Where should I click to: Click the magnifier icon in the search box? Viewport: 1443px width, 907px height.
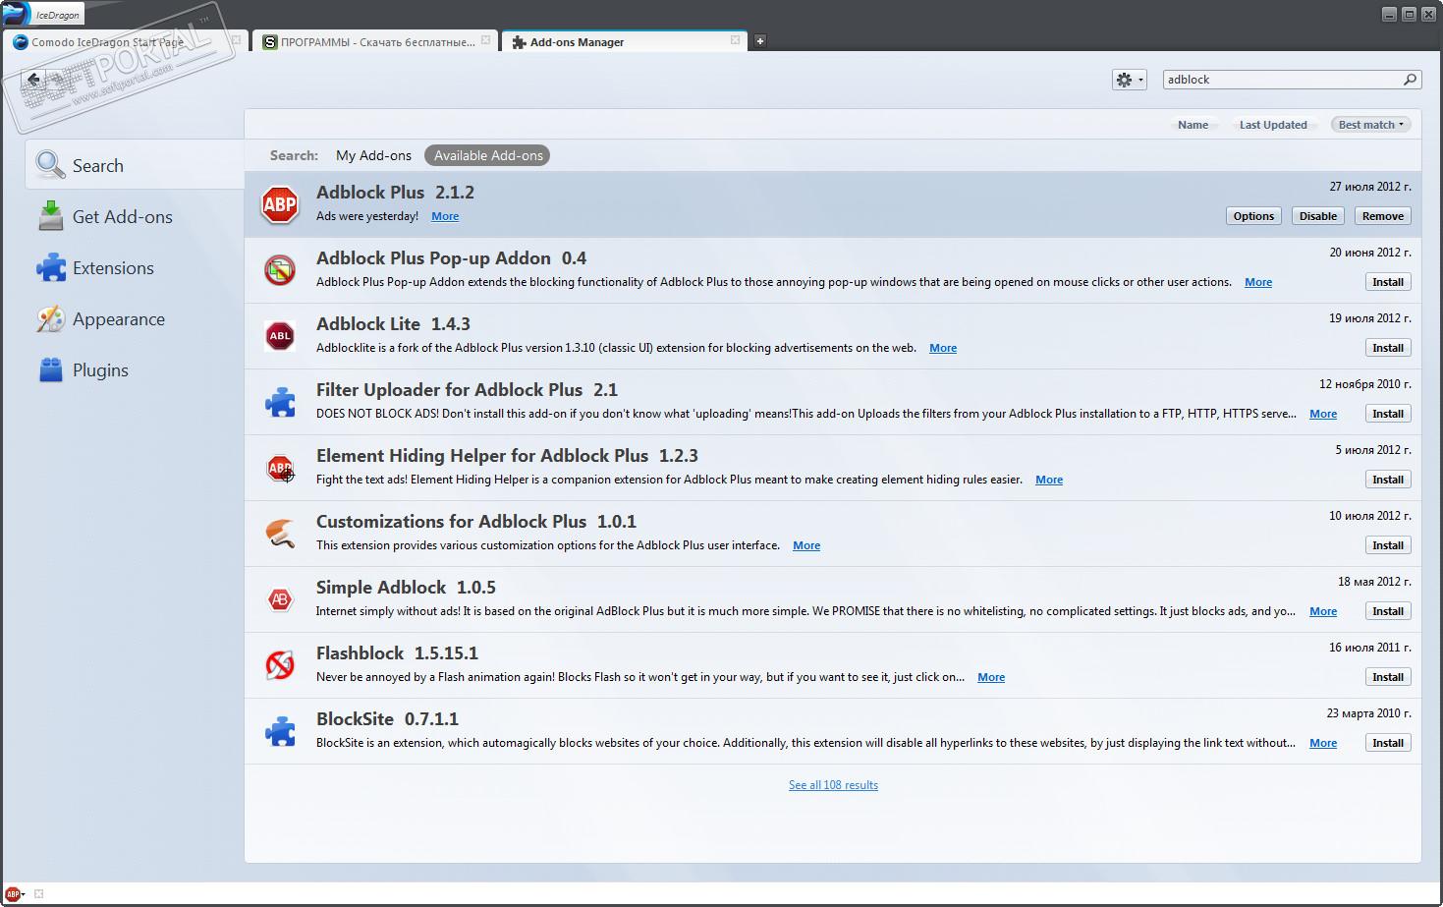click(x=1411, y=80)
